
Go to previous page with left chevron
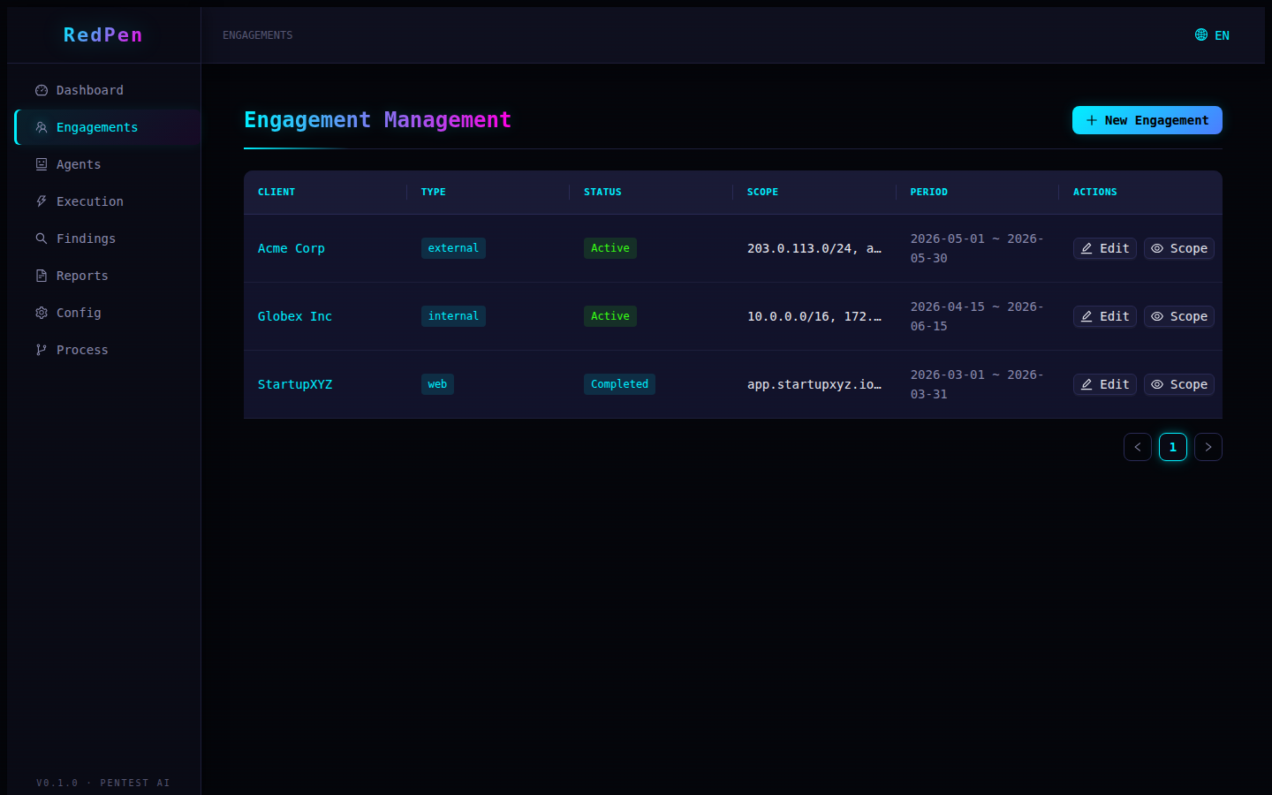[1138, 447]
